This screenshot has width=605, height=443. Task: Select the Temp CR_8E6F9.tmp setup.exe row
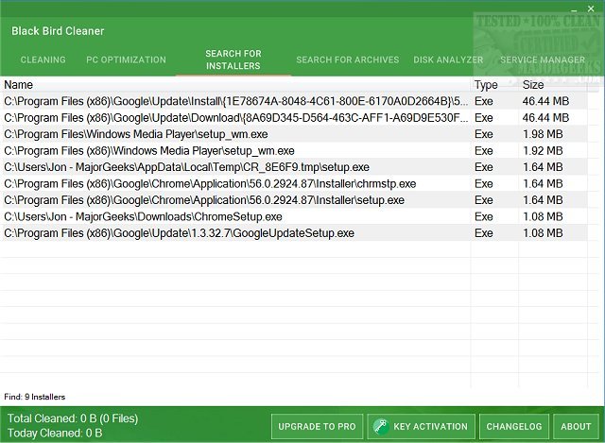coord(295,167)
